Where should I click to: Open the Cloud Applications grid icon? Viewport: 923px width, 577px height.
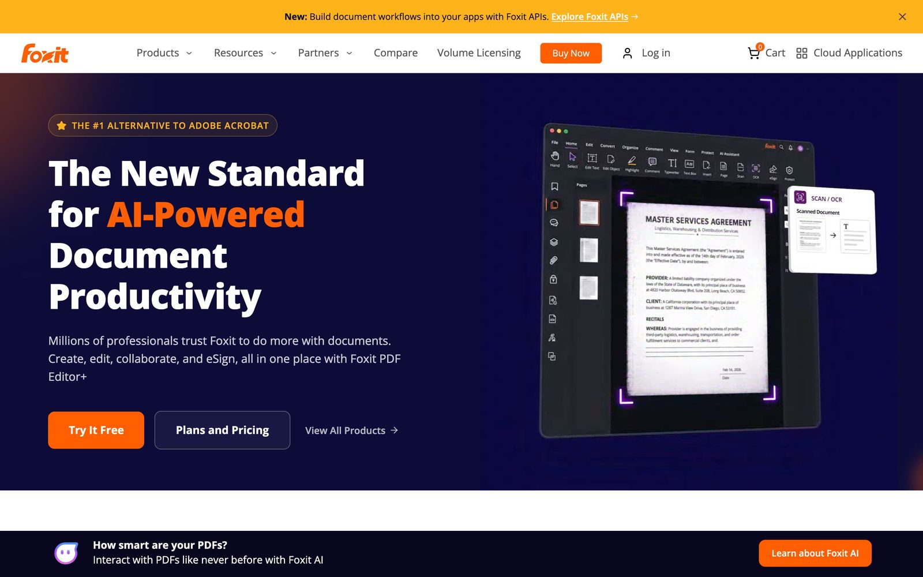click(801, 53)
